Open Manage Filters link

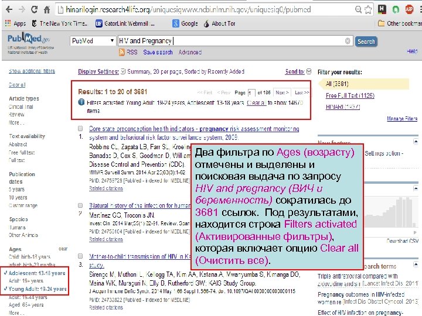pyautogui.click(x=402, y=118)
